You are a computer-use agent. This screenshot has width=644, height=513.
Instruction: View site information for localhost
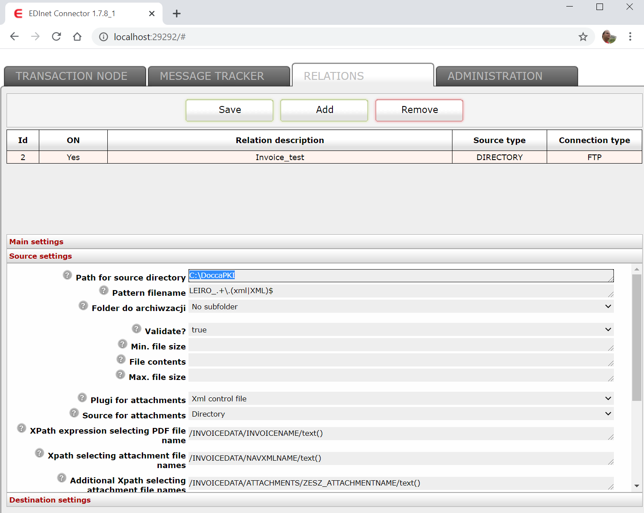click(x=103, y=37)
